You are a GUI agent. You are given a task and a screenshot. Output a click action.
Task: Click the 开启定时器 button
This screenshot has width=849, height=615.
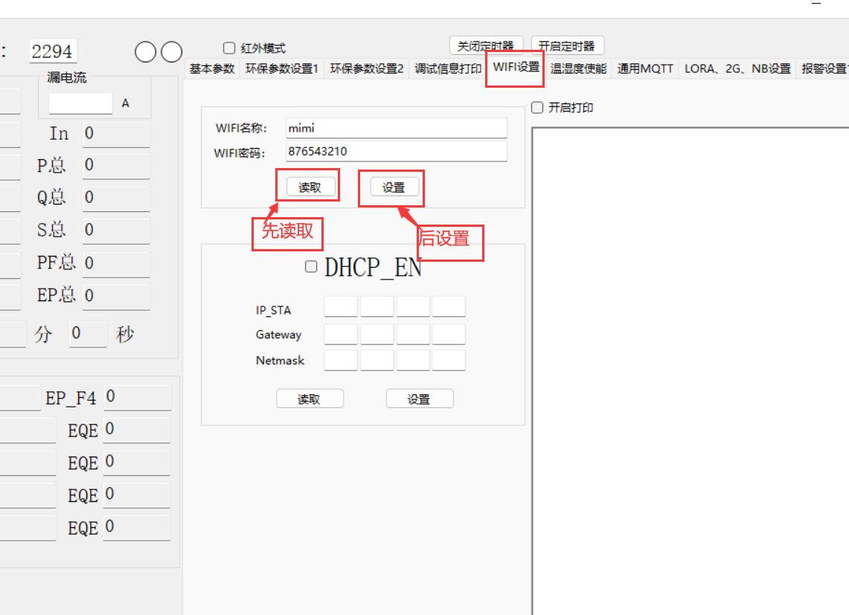[567, 46]
